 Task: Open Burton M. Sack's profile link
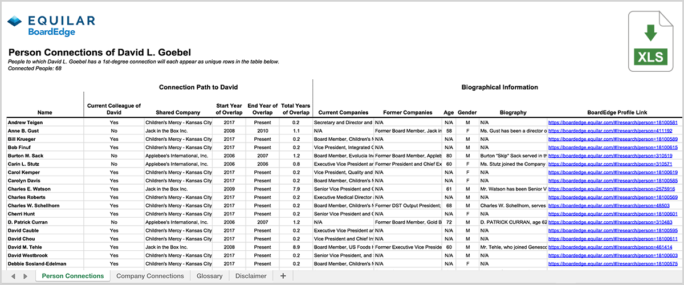coord(611,156)
